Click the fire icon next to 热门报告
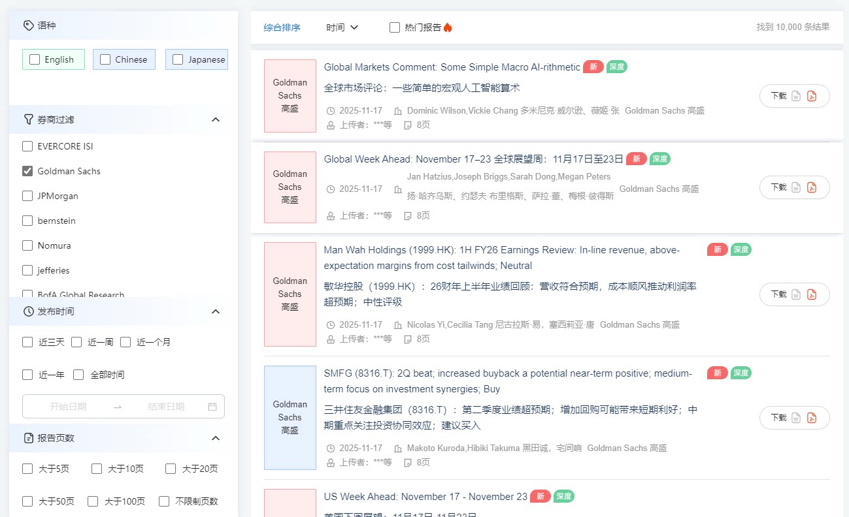Image resolution: width=849 pixels, height=517 pixels. pyautogui.click(x=448, y=27)
